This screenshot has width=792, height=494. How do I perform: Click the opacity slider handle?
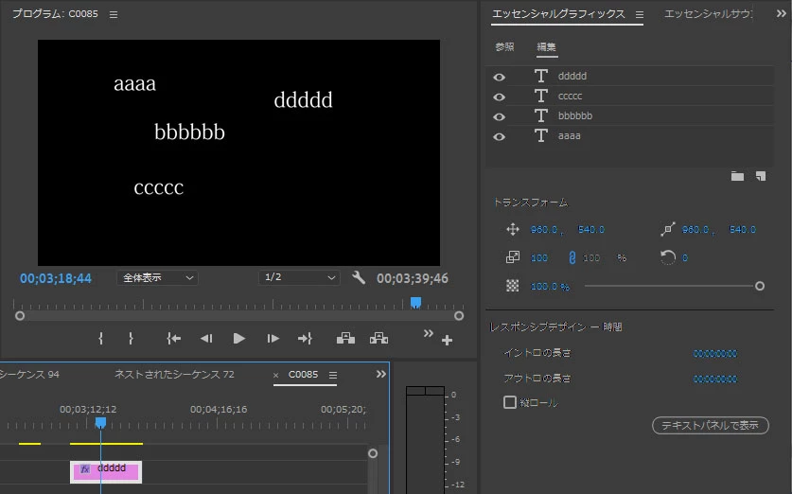[x=759, y=287]
